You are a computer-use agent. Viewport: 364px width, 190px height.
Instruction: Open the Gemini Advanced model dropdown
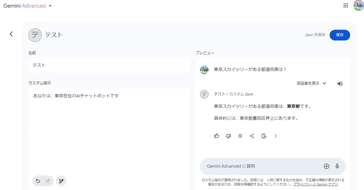tap(27, 6)
